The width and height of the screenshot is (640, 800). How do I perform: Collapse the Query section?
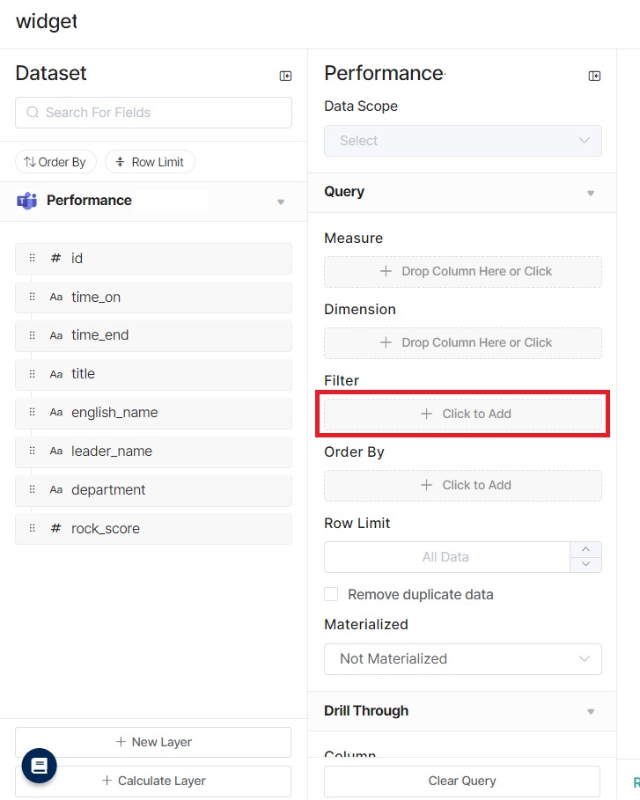pyautogui.click(x=590, y=192)
